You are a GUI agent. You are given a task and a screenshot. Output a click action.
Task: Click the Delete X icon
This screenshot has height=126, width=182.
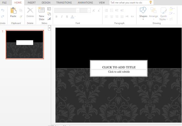point(30,10)
